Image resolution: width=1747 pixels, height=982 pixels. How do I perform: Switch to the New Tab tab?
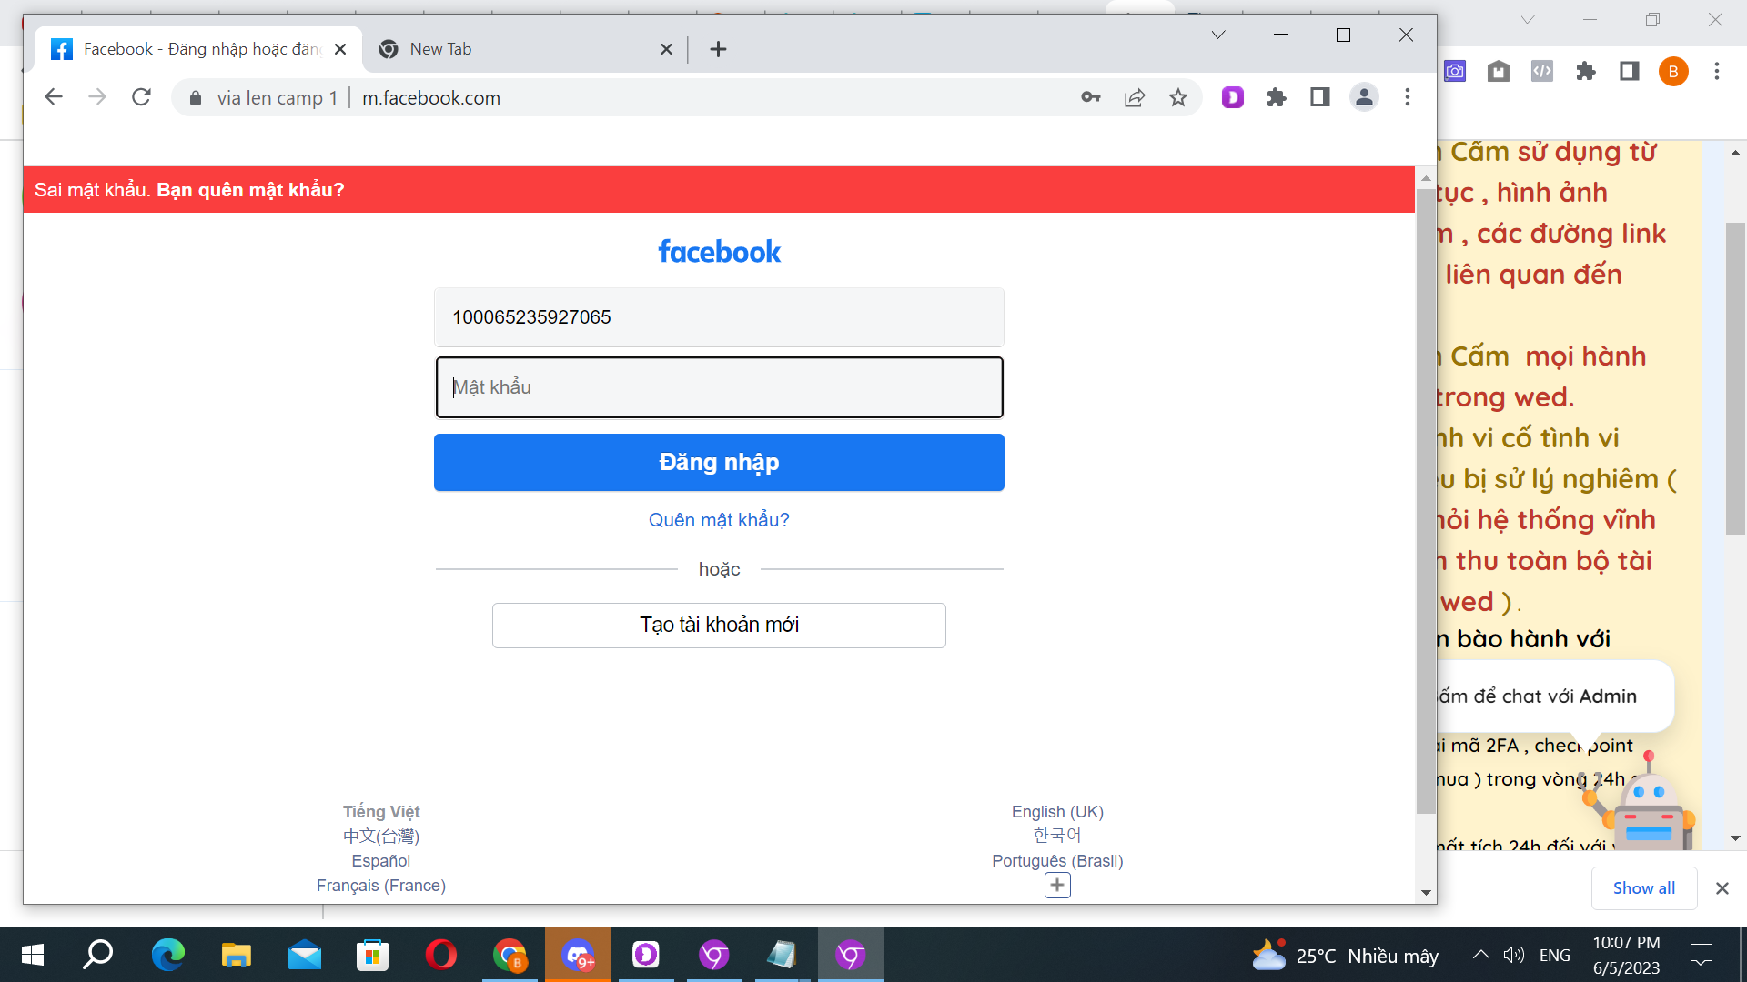coord(510,49)
